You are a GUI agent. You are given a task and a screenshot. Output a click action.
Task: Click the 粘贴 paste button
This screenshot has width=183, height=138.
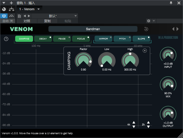(x=68, y=21)
